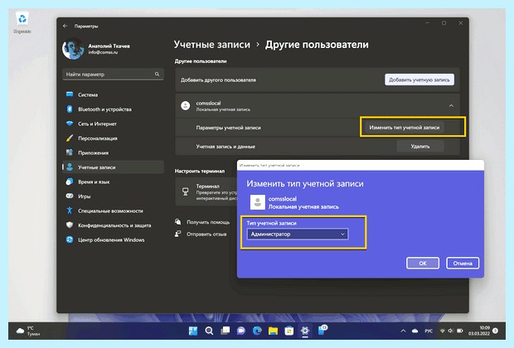Click the Получить помощь link
The image size is (514, 348).
click(x=208, y=222)
